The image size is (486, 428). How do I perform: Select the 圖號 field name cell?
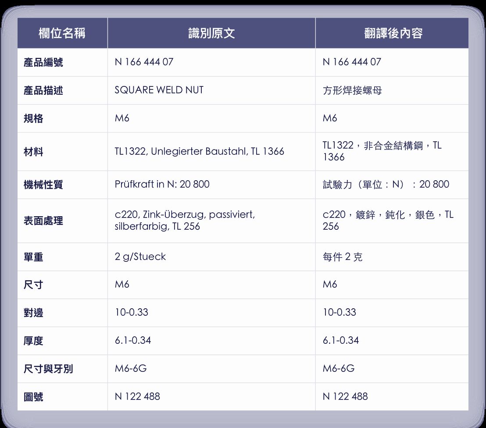pyautogui.click(x=62, y=397)
